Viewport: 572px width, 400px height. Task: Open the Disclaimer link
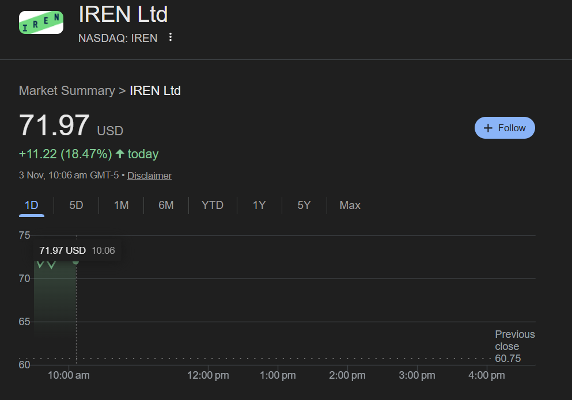[149, 175]
